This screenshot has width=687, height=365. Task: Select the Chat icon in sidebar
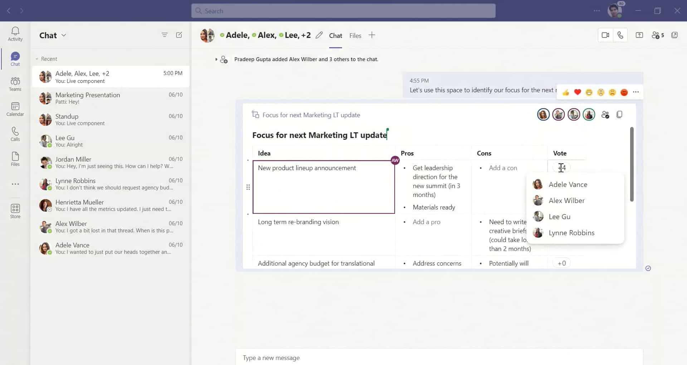click(x=15, y=59)
